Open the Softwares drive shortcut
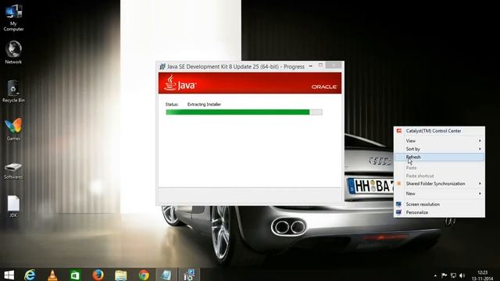Viewport: 500px width, 281px height. [x=13, y=171]
